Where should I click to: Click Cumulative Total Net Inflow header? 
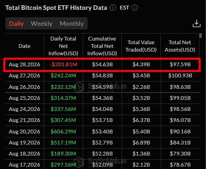(102, 46)
